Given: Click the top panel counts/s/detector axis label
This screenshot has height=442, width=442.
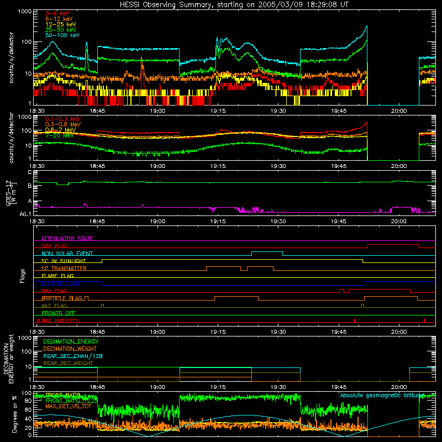Looking at the screenshot, I should (x=11, y=57).
